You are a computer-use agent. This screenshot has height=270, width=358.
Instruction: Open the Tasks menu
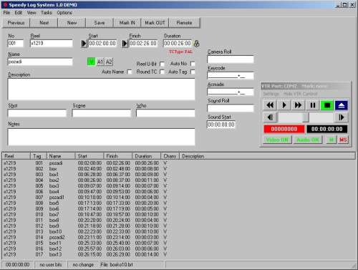click(x=47, y=13)
